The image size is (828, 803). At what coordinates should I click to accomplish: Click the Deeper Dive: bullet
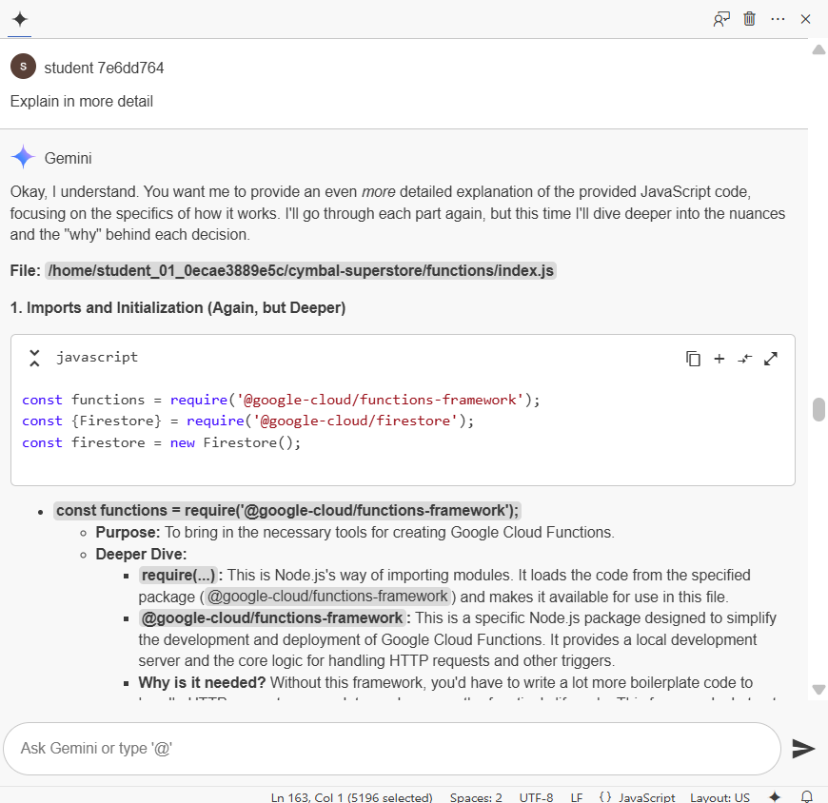[141, 554]
